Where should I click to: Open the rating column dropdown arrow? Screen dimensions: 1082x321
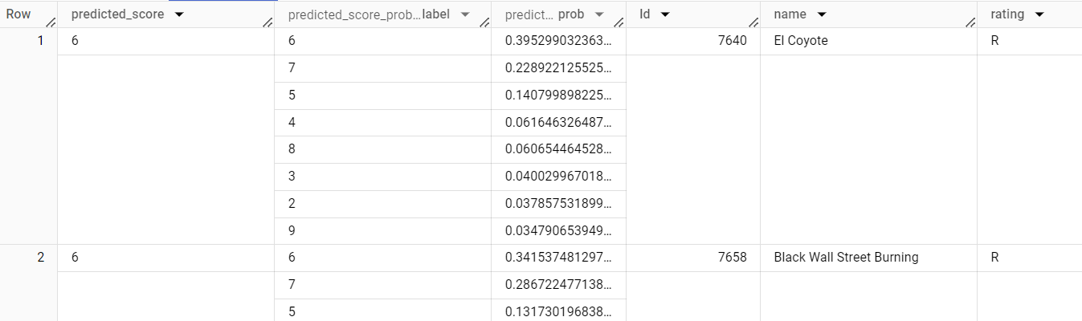coord(1039,14)
